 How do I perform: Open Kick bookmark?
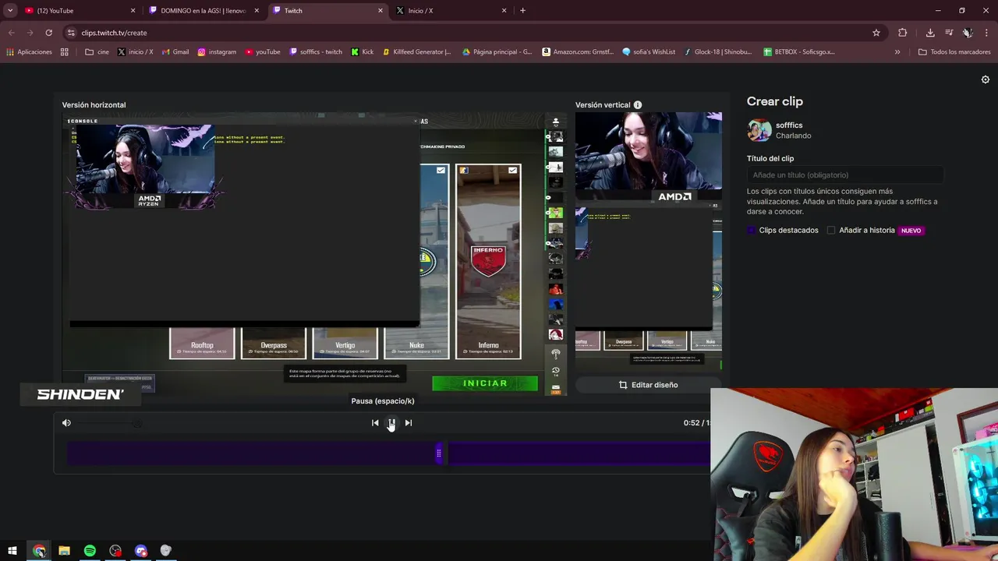click(x=363, y=52)
